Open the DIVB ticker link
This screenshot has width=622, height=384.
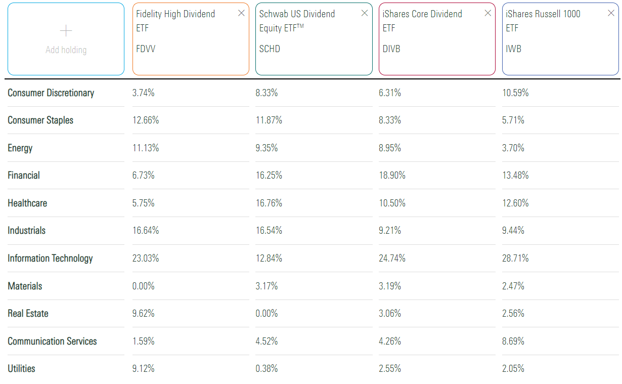pyautogui.click(x=392, y=49)
